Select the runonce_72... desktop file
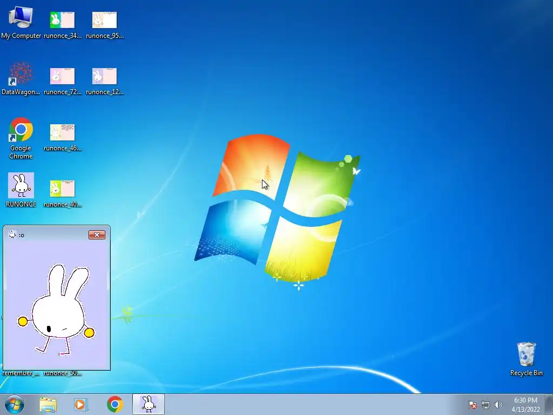553x415 pixels. [63, 80]
